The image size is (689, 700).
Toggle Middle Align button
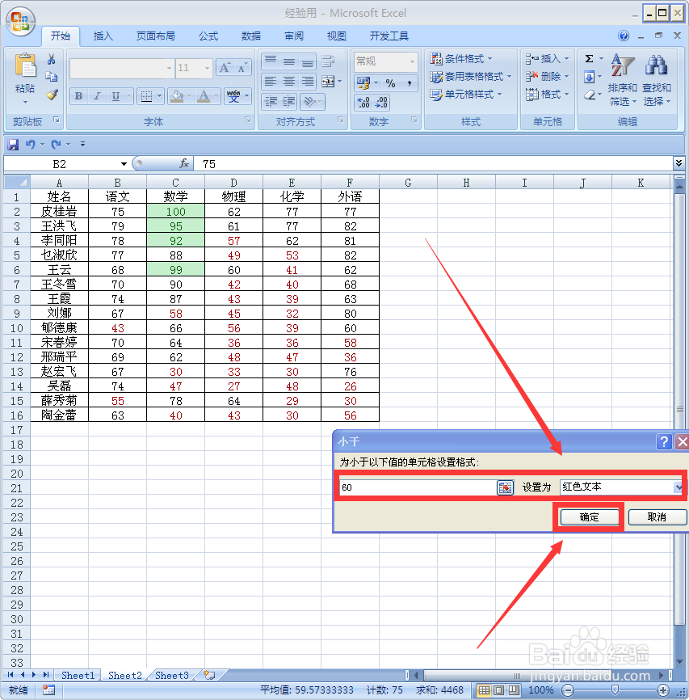coord(288,61)
